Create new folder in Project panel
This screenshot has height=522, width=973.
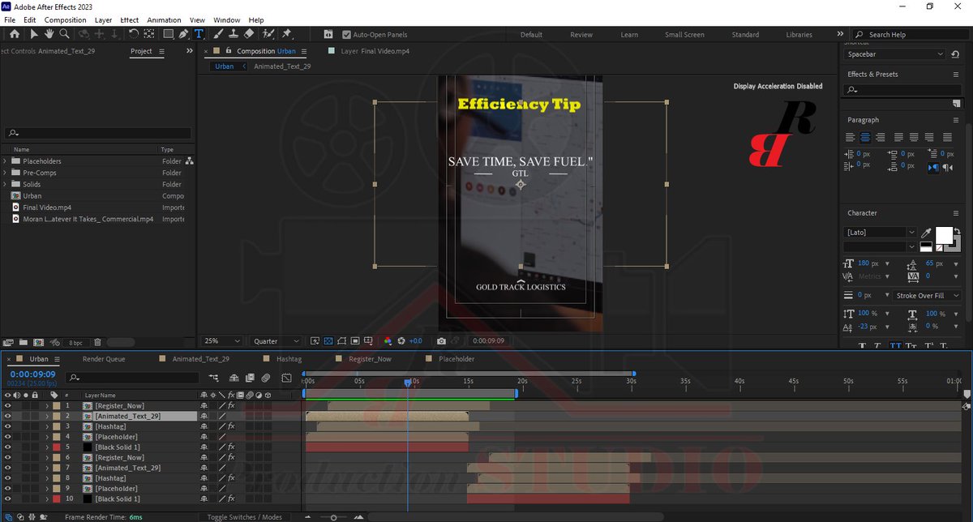(x=24, y=343)
